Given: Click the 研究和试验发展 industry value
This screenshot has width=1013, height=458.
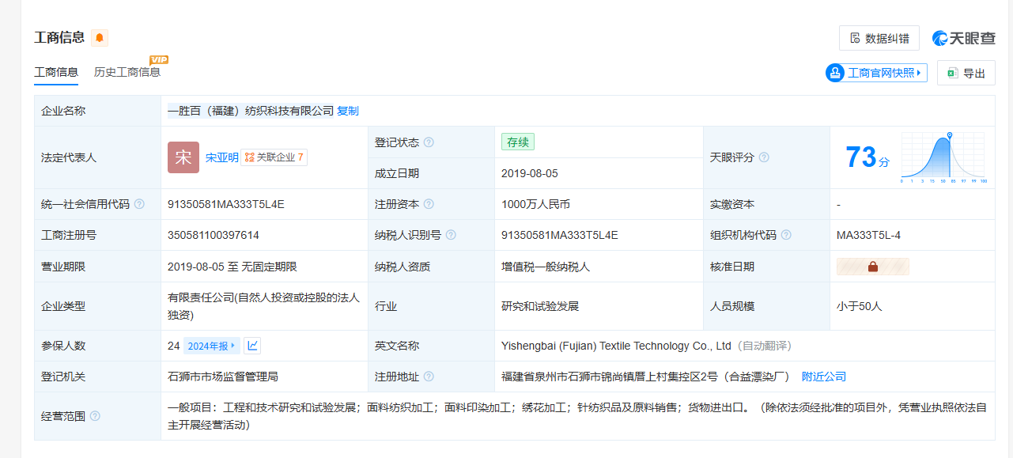Looking at the screenshot, I should [x=540, y=306].
